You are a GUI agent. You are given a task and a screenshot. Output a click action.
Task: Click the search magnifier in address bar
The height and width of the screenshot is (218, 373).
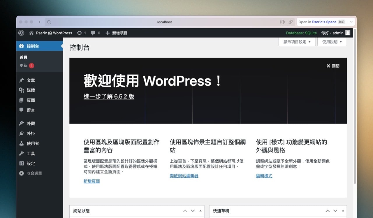(49, 22)
